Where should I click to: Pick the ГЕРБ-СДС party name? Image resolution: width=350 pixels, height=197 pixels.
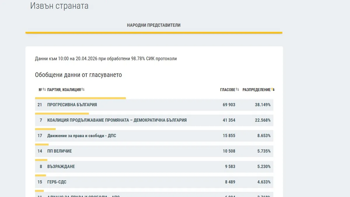(x=57, y=182)
